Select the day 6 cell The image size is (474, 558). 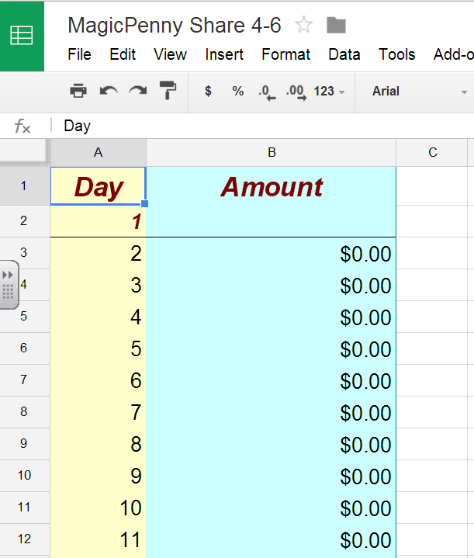(99, 380)
